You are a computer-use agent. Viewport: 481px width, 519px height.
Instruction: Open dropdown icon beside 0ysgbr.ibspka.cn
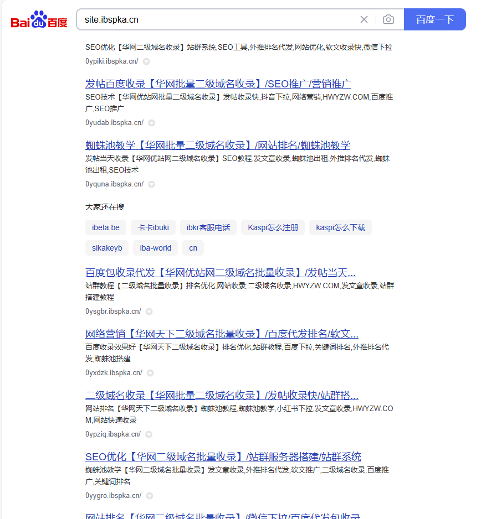(x=149, y=312)
